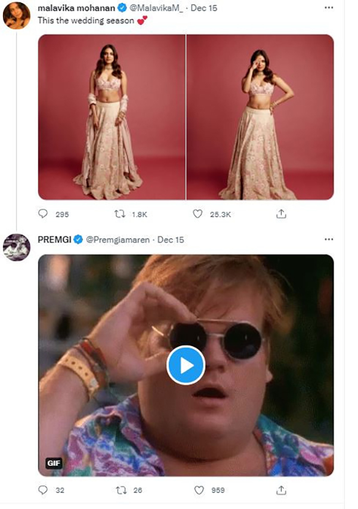Open the right photo of the tweet
The image size is (358, 509).
(260, 117)
